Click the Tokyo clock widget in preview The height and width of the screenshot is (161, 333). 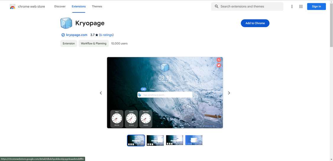pos(117,119)
